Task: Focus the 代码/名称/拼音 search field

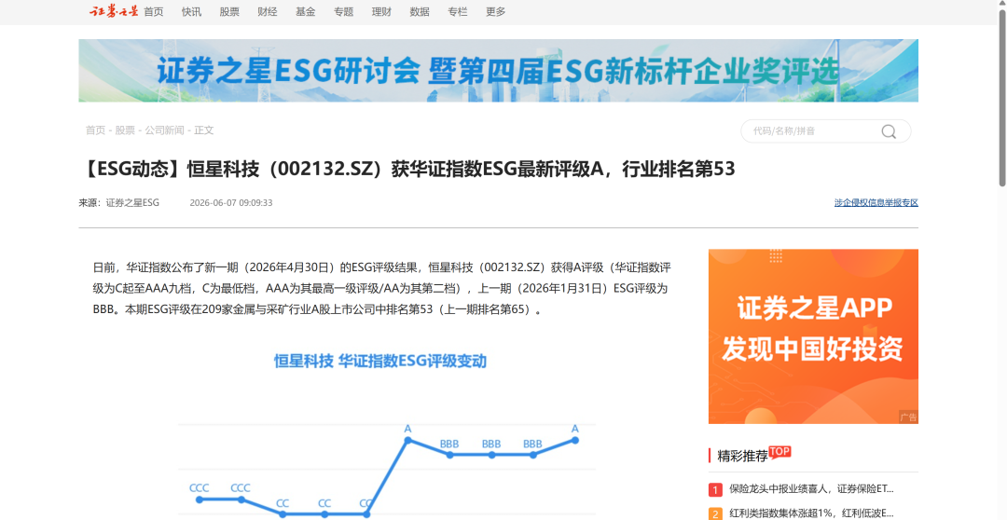Action: coord(812,131)
